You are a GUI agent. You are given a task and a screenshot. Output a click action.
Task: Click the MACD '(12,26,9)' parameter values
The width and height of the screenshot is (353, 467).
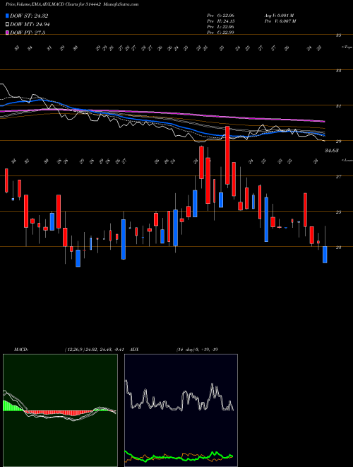[95, 350]
